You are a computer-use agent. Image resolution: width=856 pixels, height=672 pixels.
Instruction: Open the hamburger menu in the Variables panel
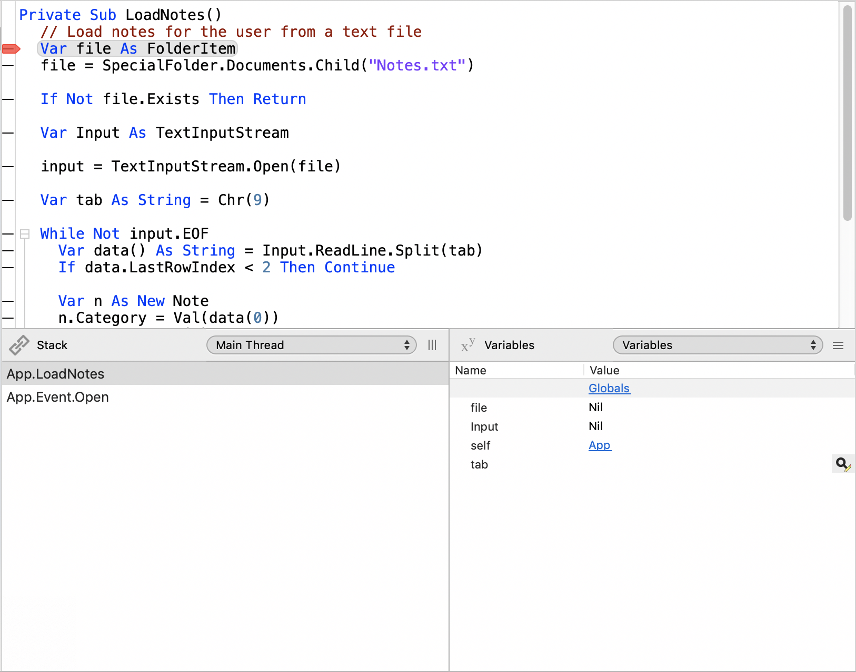[838, 345]
